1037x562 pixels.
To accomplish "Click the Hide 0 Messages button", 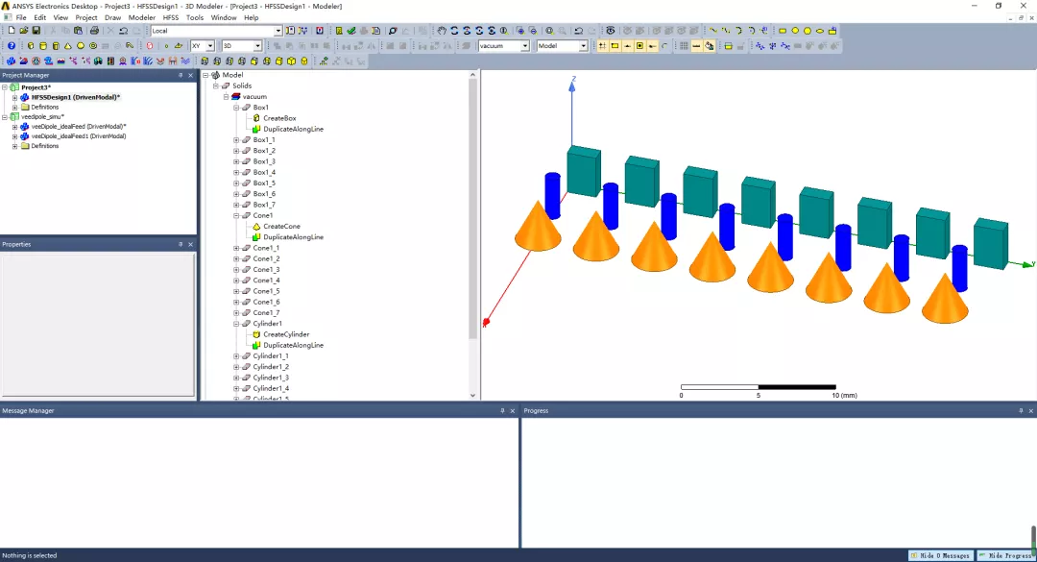I will [940, 555].
